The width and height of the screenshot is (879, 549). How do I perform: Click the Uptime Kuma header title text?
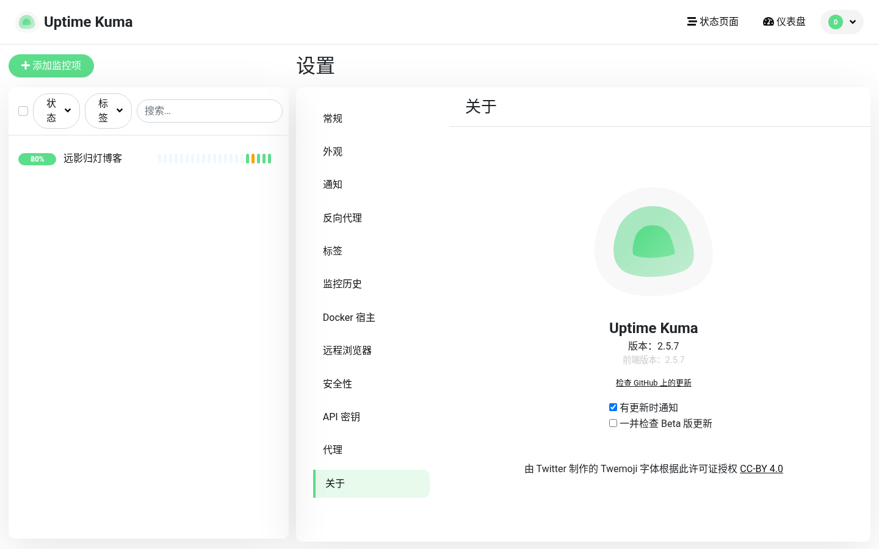88,22
